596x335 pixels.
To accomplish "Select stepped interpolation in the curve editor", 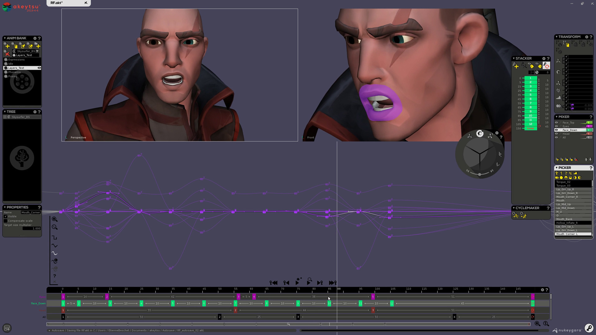I will (55, 237).
